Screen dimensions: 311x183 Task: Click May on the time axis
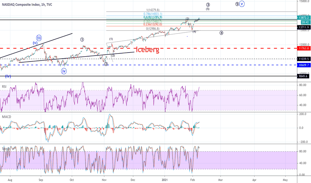(285, 180)
